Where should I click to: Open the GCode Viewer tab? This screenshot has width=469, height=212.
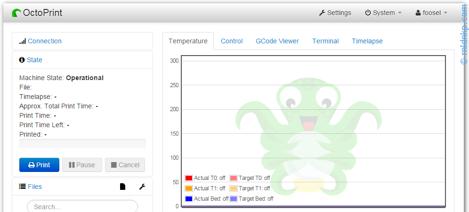tap(277, 41)
